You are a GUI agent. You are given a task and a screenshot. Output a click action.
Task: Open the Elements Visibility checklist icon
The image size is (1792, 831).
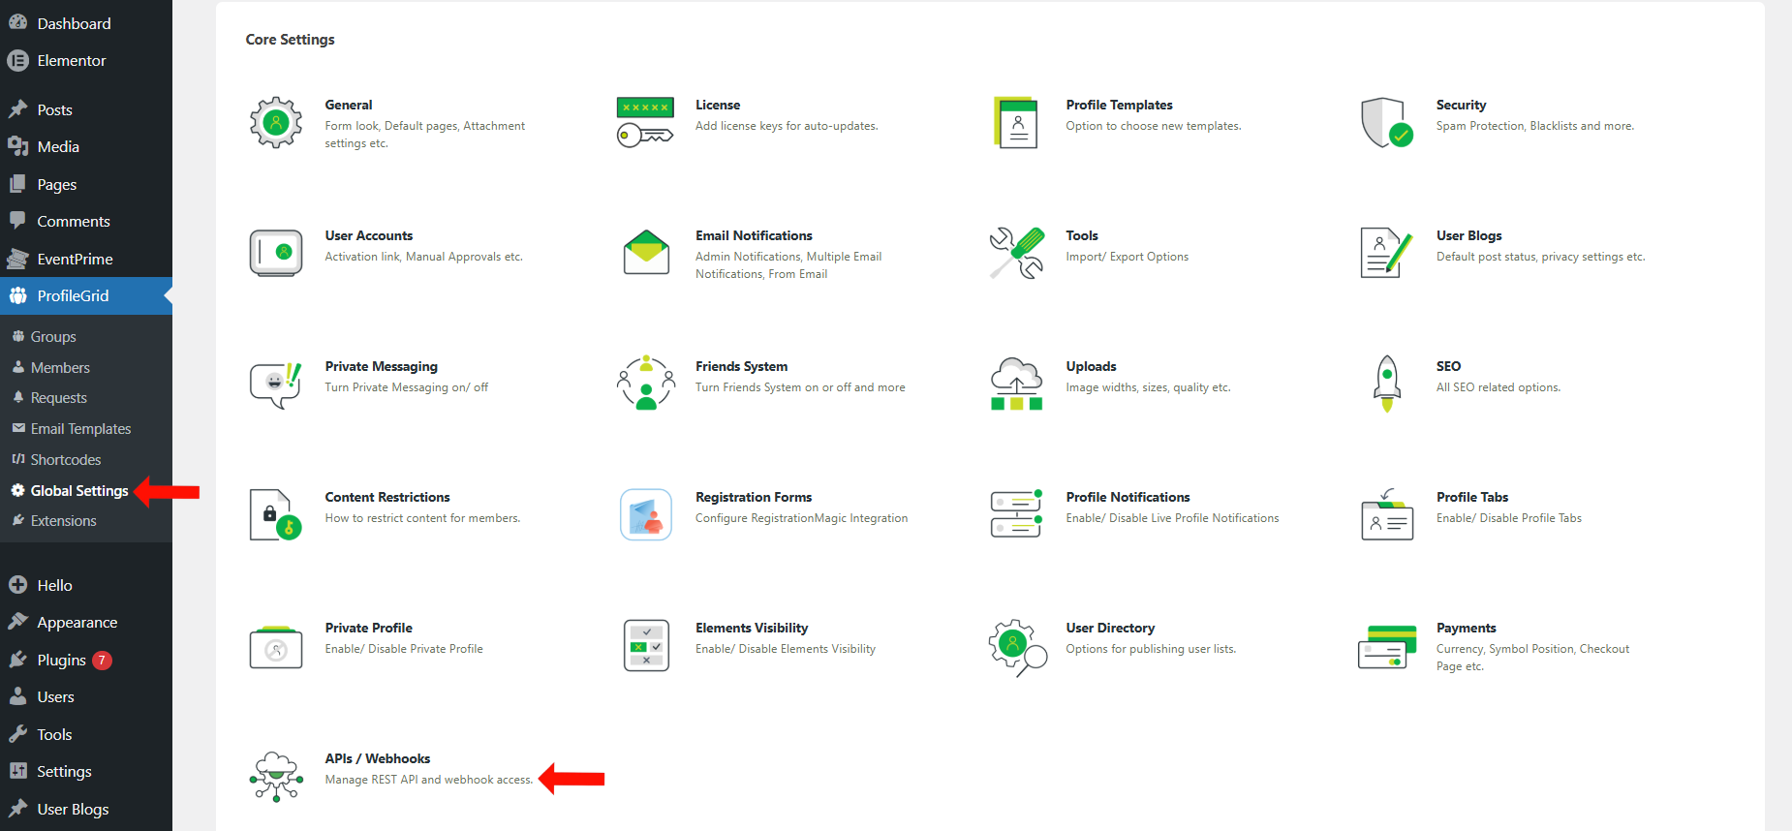(x=646, y=646)
